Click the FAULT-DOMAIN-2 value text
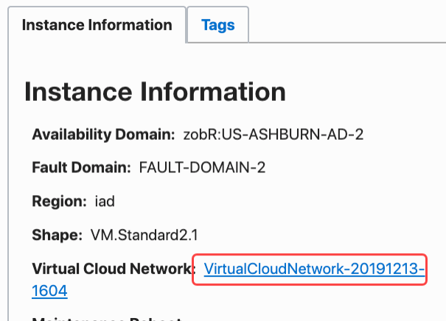 click(x=202, y=167)
